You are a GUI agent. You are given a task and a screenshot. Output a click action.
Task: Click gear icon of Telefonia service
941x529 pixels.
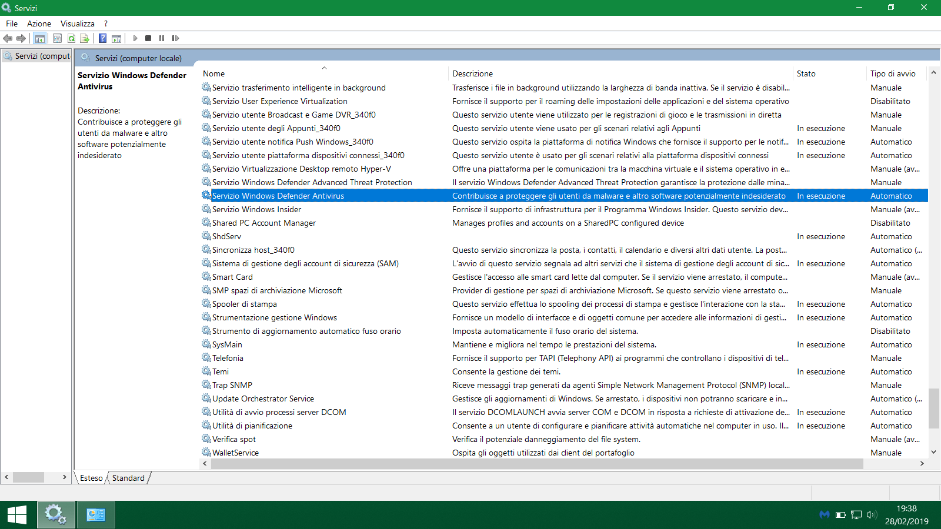206,358
